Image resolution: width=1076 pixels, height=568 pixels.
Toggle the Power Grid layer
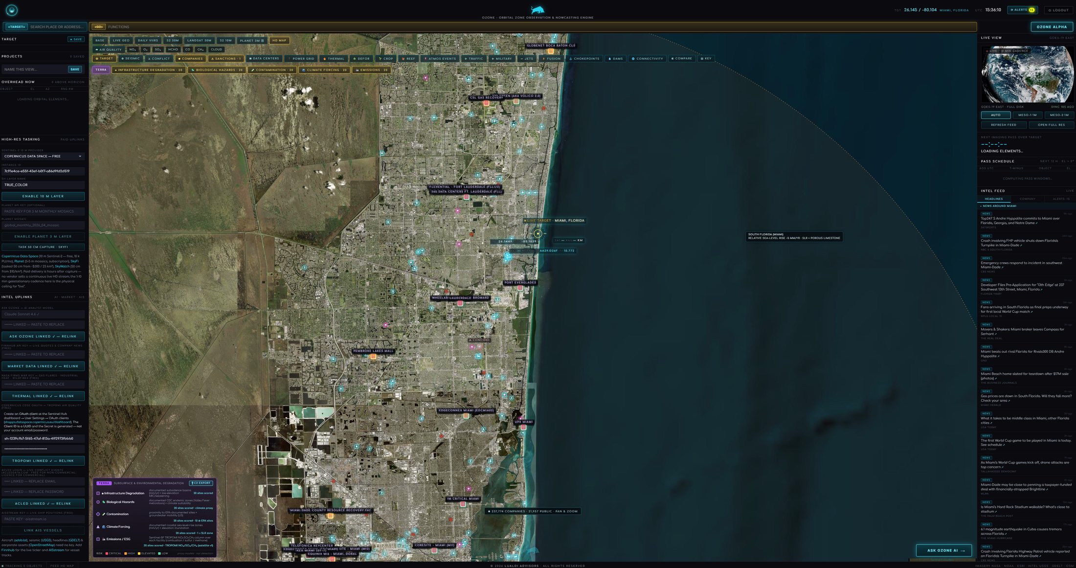coord(302,59)
